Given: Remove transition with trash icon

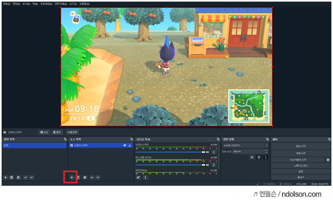Looking at the screenshot, I should click(x=259, y=157).
